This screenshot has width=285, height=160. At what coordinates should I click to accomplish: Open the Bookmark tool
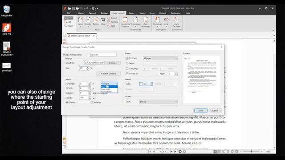(x=158, y=21)
